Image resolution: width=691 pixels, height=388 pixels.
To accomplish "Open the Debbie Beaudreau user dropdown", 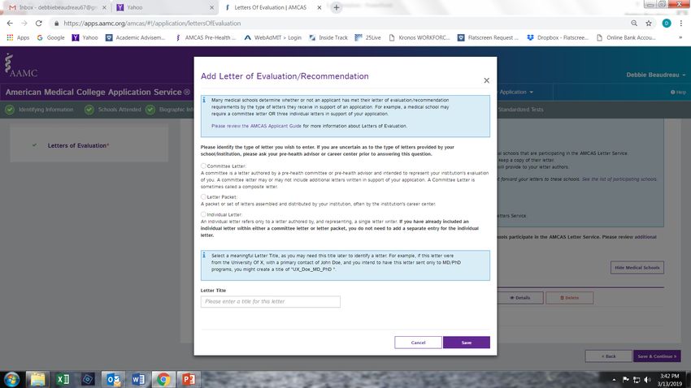I will point(656,75).
